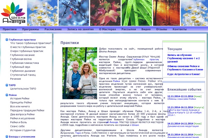Open Ступенчатый танец sidebar link
Image resolution: width=208 pixels, height=138 pixels.
tap(23, 75)
